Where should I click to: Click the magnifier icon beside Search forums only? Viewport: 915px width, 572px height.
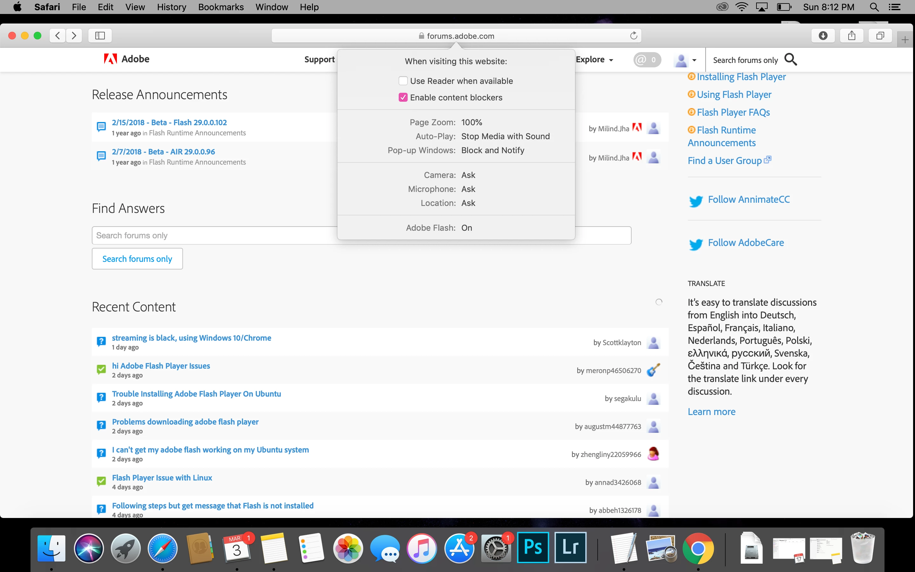(790, 59)
